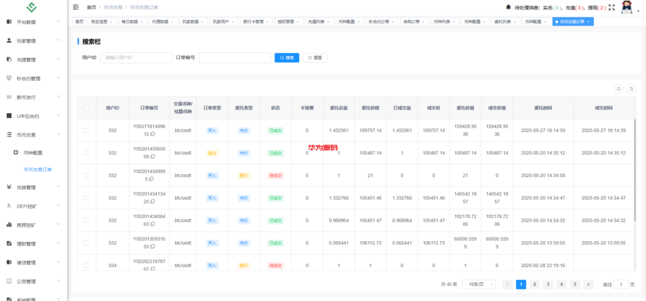
Task: Switch to the 首页 tab
Action: pyautogui.click(x=79, y=22)
